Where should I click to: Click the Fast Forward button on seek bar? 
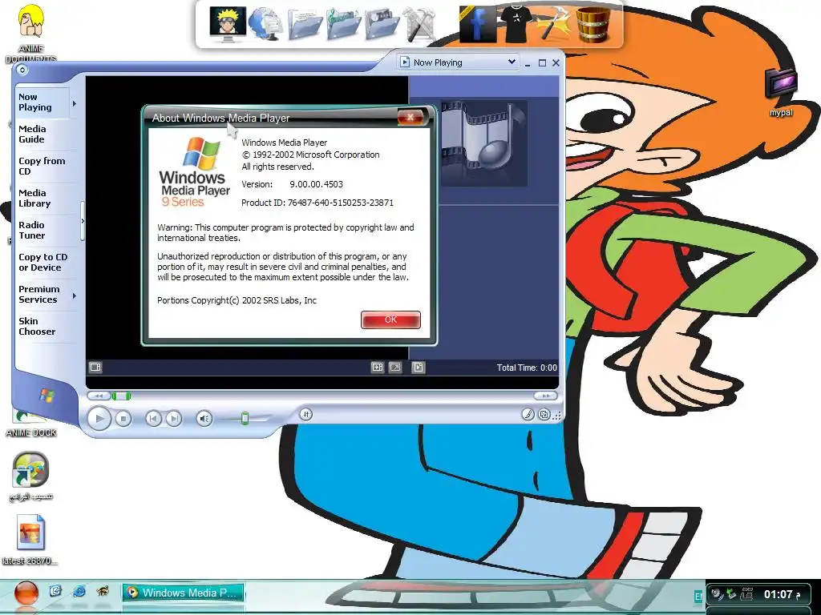(545, 396)
